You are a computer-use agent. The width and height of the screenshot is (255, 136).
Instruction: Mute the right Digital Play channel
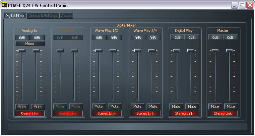pyautogui.click(x=192, y=106)
